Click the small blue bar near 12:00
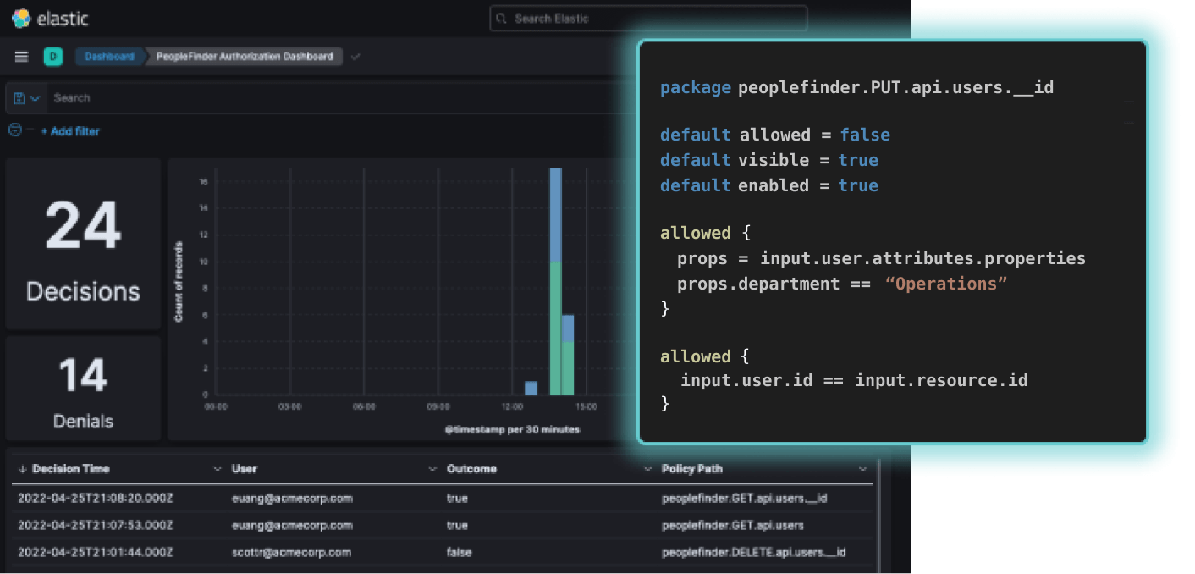 531,388
